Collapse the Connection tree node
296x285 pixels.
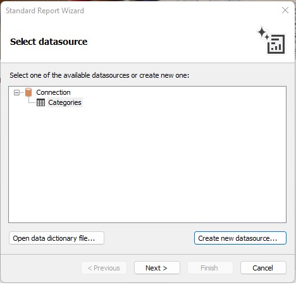(x=16, y=92)
